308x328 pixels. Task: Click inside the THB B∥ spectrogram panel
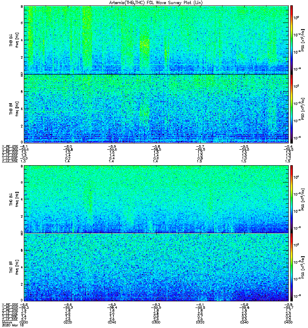156,109
